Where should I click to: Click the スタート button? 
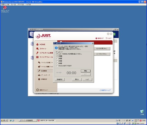click(x=4, y=120)
